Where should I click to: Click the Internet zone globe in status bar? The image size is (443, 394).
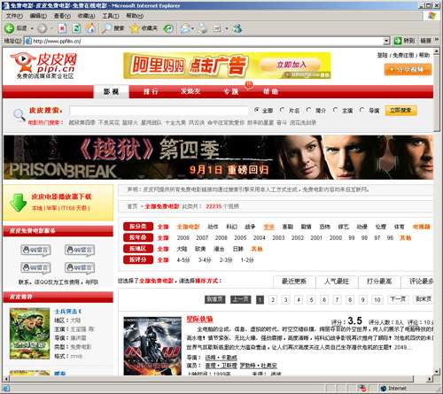tap(384, 389)
